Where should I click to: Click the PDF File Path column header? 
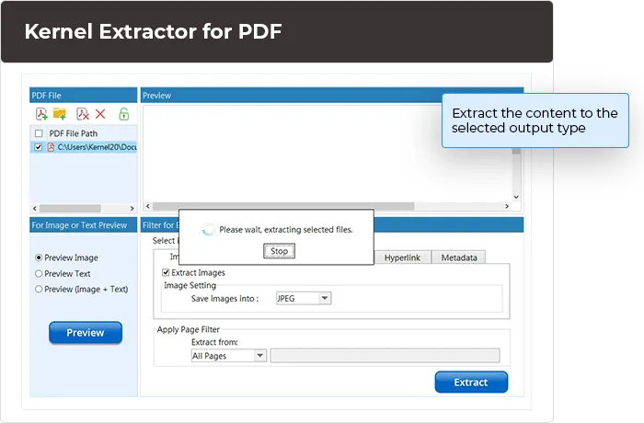click(73, 133)
